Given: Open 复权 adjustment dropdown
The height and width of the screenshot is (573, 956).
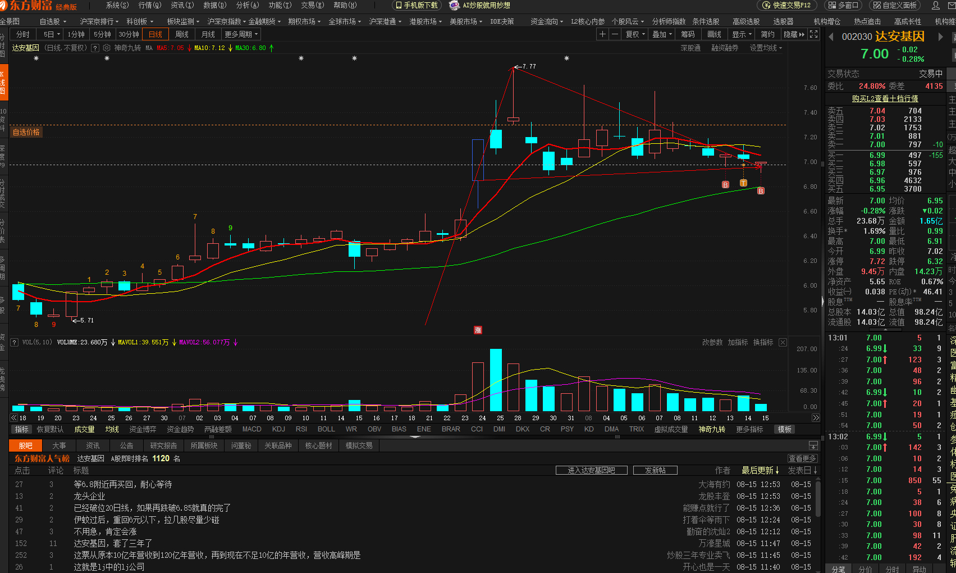Looking at the screenshot, I should coord(635,34).
